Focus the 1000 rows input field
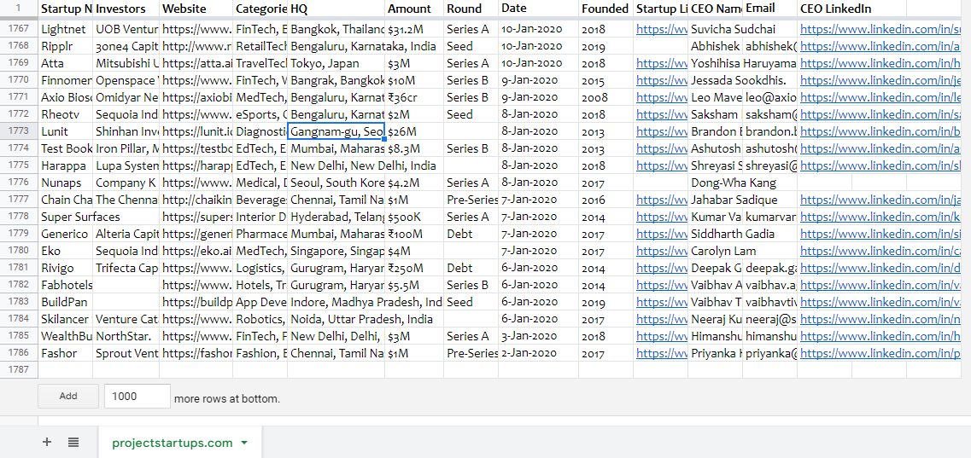The height and width of the screenshot is (458, 971). pyautogui.click(x=137, y=397)
